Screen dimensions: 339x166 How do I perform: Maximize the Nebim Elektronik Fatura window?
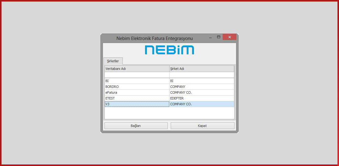coord(219,37)
